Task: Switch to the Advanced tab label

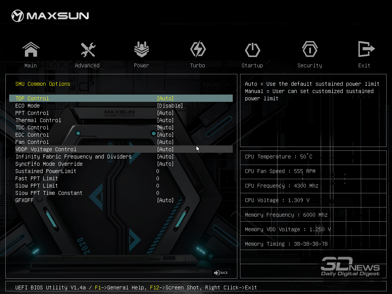Action: pyautogui.click(x=87, y=65)
